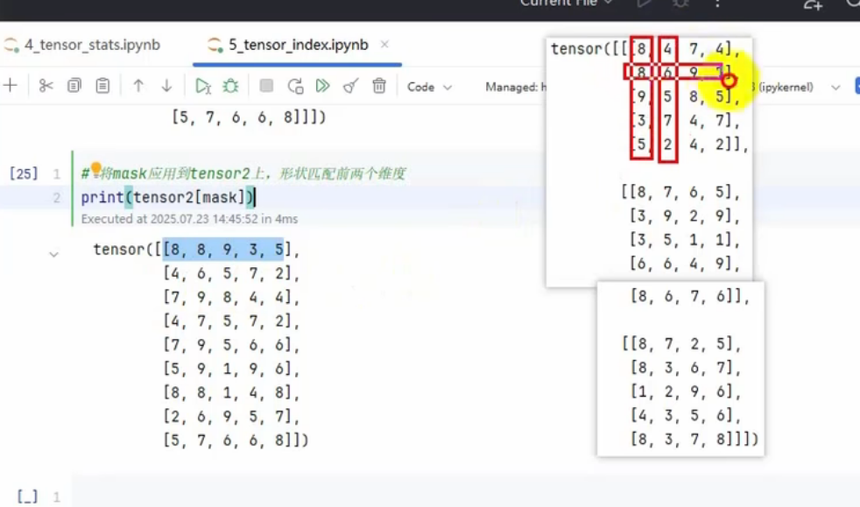Click output row [7, 9, 8, 4, 4]

[x=231, y=298]
